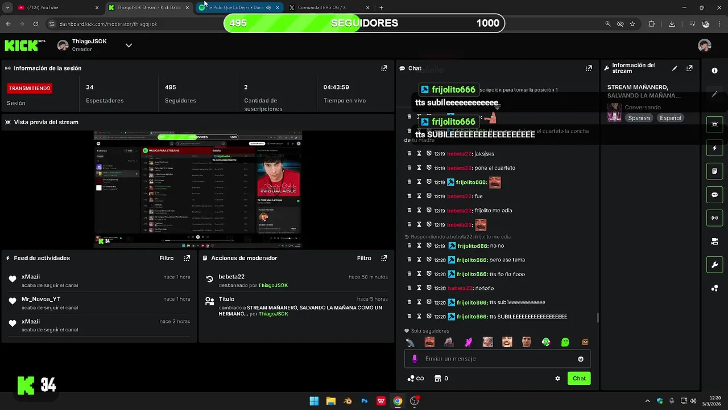Image resolution: width=728 pixels, height=410 pixels.
Task: Click the Spanish language tag
Action: [x=639, y=118]
